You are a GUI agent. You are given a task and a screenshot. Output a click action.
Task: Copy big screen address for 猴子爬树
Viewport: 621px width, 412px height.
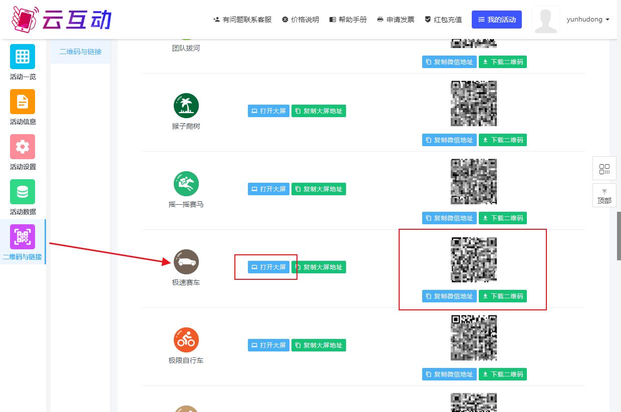tap(319, 111)
